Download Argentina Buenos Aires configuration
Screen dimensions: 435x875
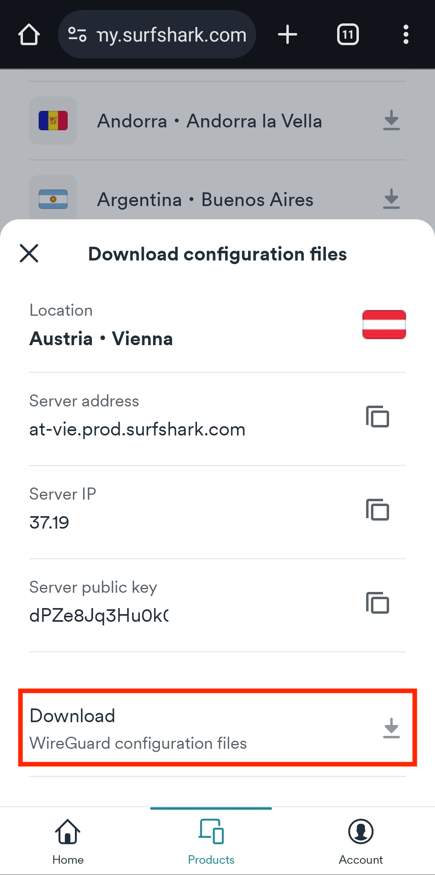pos(391,199)
